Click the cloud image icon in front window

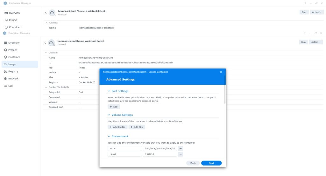coord(51,43)
